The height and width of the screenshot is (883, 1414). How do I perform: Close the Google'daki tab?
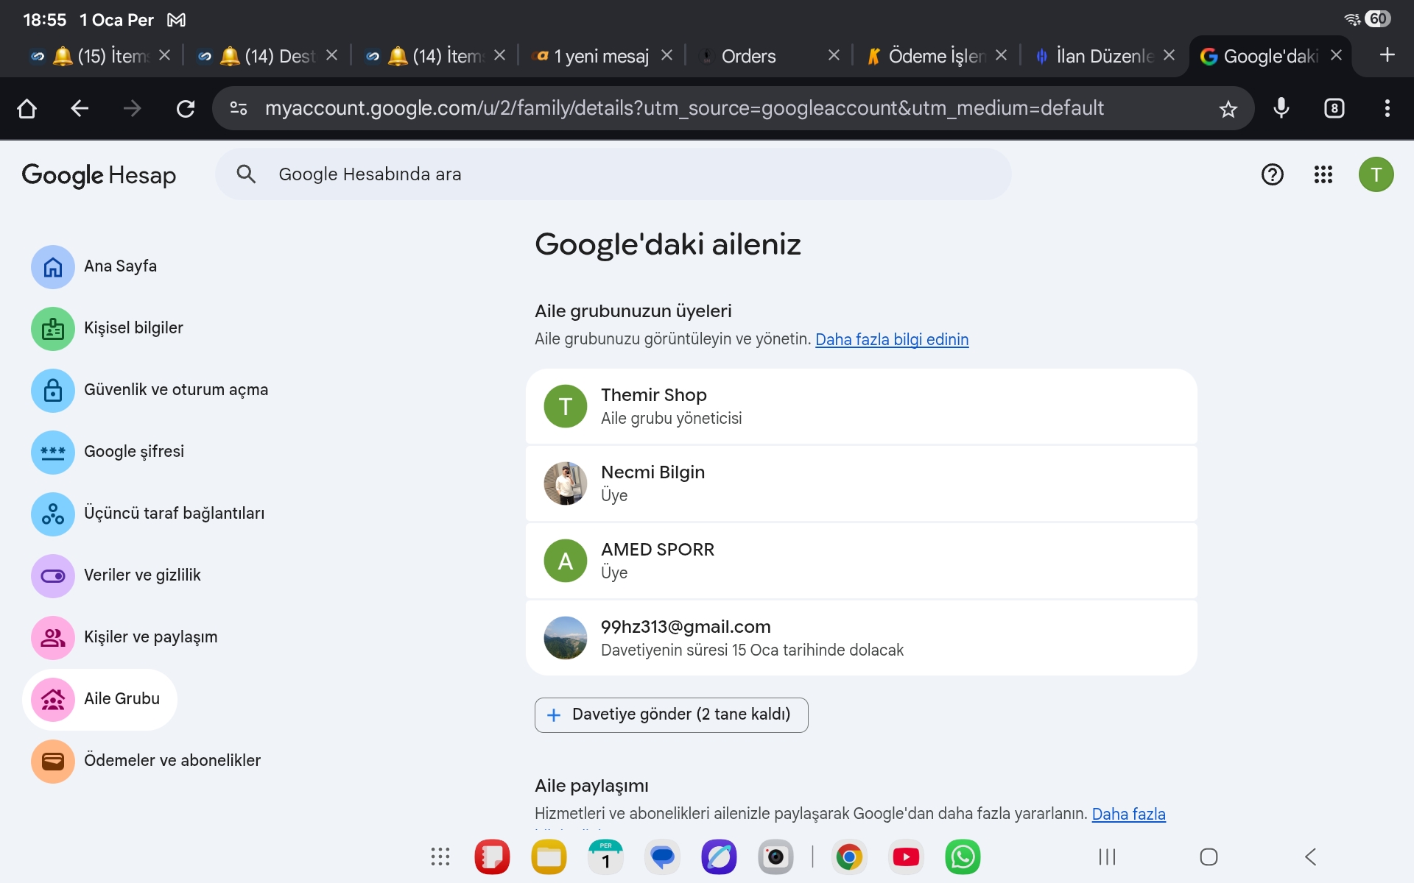click(x=1336, y=55)
